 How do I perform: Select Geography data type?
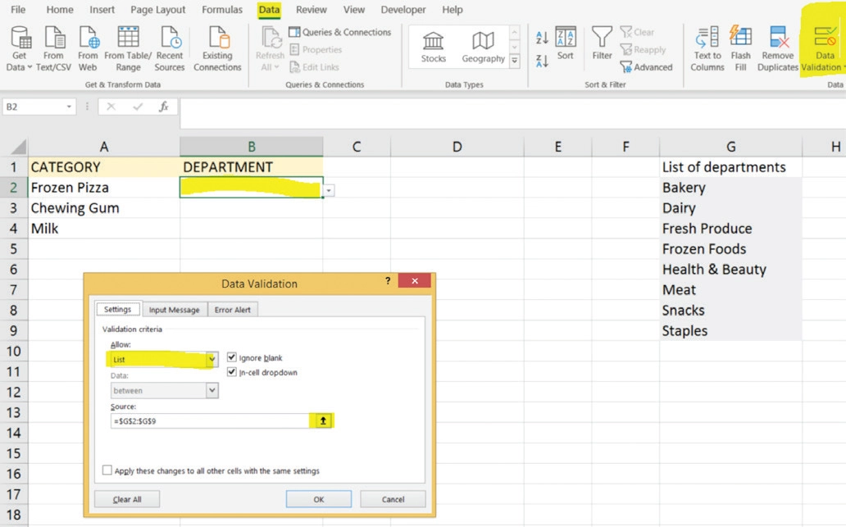point(483,47)
